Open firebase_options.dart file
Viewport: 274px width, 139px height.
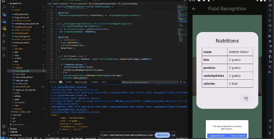[22, 112]
